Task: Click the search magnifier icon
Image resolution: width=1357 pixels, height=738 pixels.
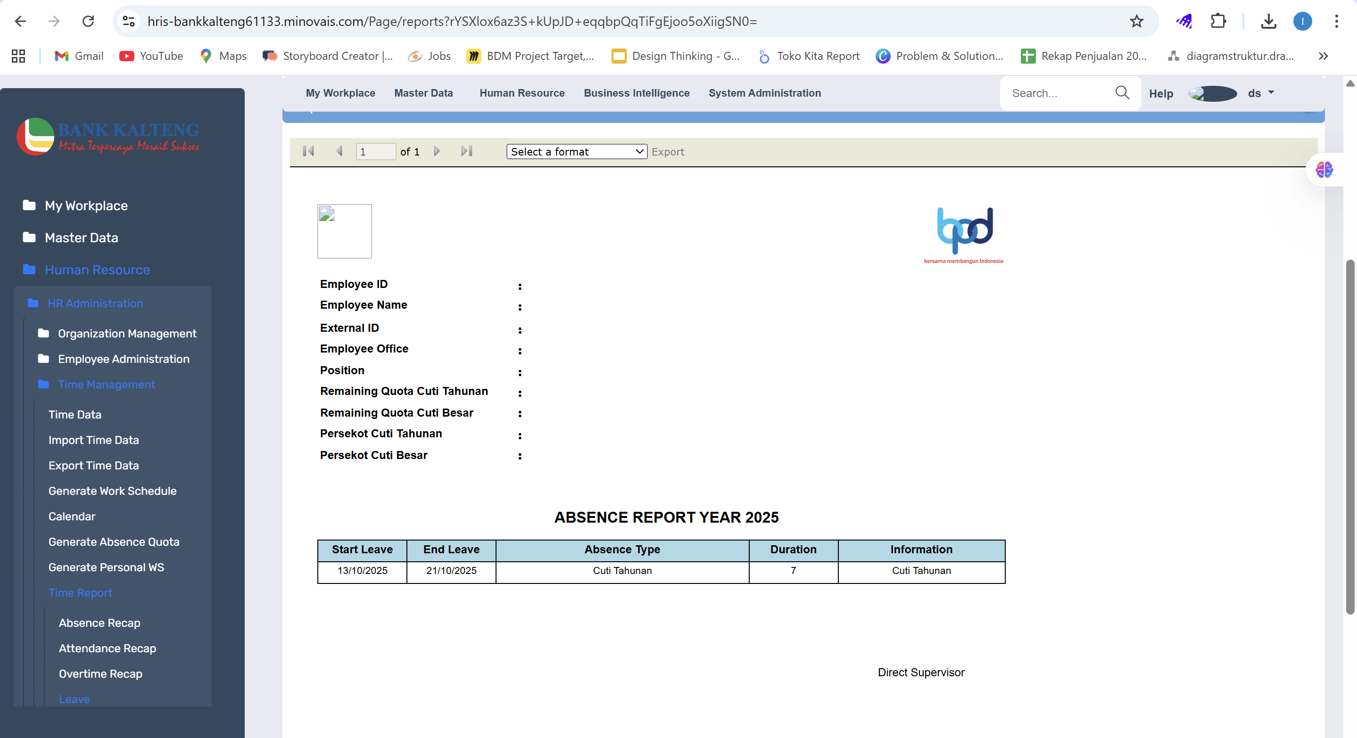Action: click(x=1122, y=93)
